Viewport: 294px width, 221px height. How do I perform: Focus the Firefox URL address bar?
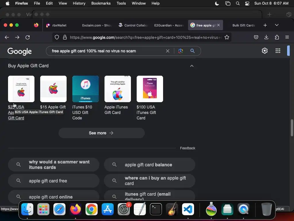click(145, 37)
